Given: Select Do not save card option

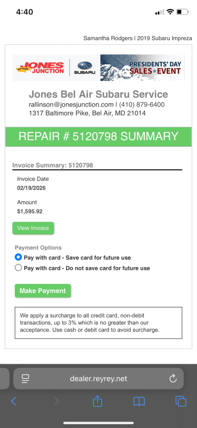Looking at the screenshot, I should pyautogui.click(x=82, y=268).
